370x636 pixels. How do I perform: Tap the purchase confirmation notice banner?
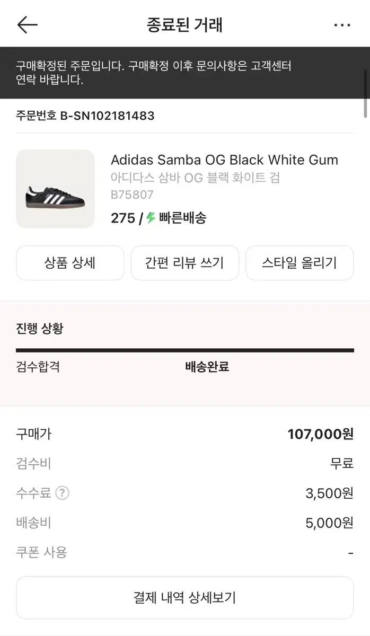[x=185, y=73]
